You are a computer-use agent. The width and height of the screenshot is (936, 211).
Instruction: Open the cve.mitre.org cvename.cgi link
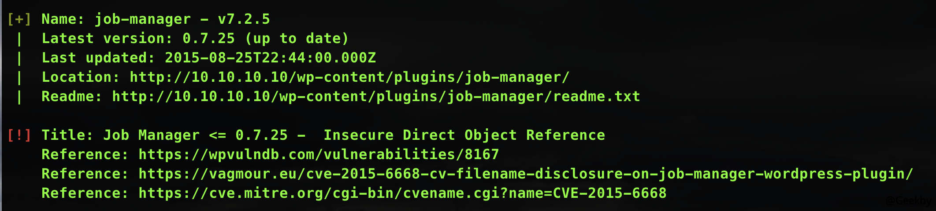(402, 193)
